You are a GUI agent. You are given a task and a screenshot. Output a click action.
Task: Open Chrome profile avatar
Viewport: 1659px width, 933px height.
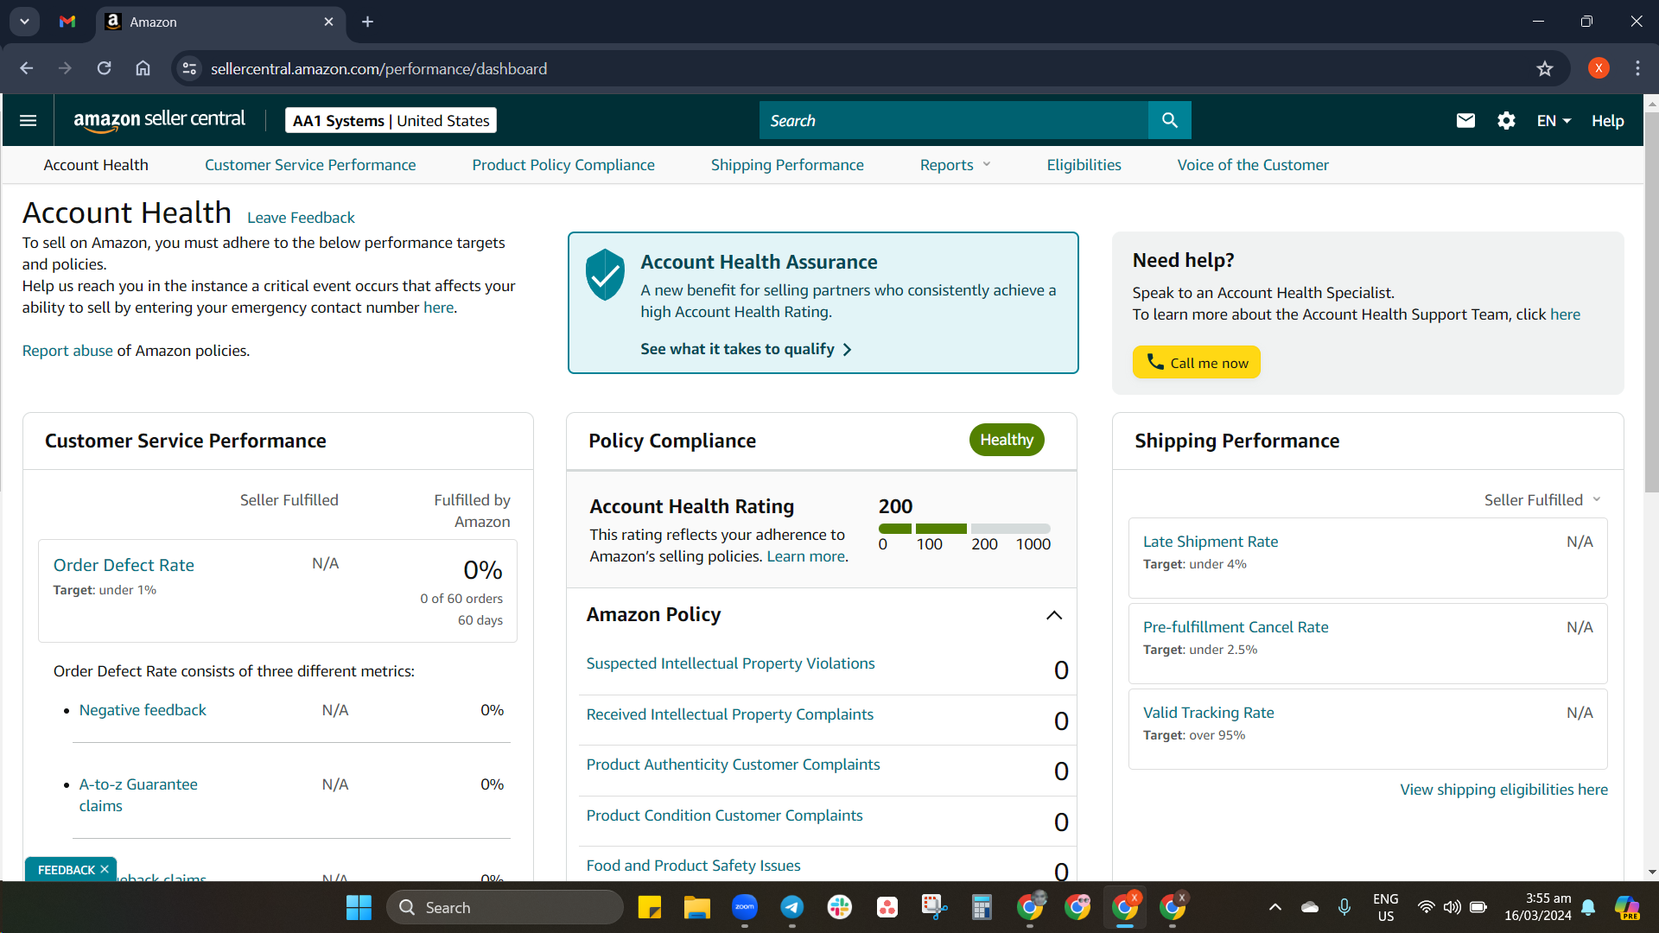[1599, 68]
